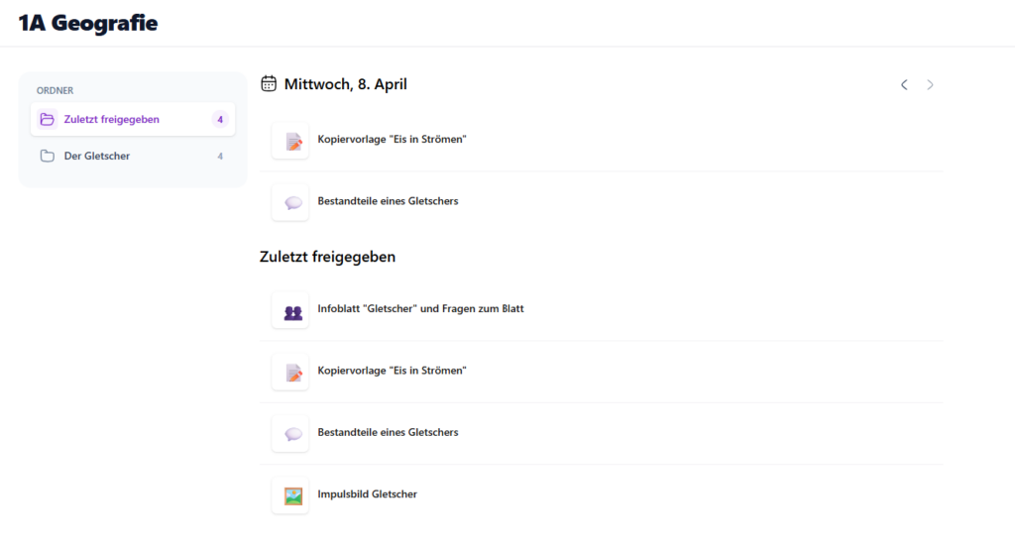Open Bestandteile eines Gletschers title in the Zuletzt freigegeben list
Viewport: 1015px width, 545px height.
pos(388,433)
